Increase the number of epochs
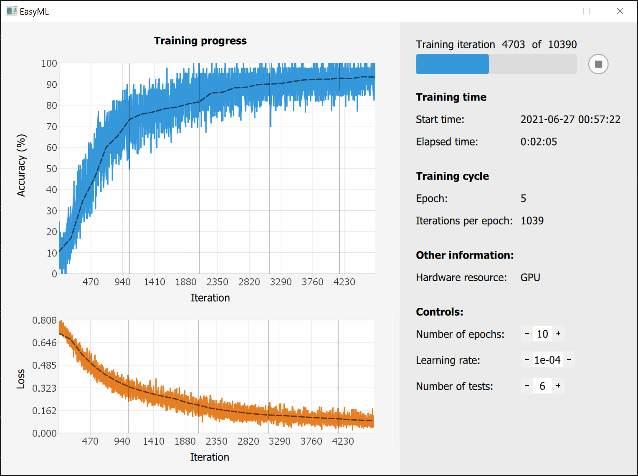This screenshot has height=476, width=638. tap(558, 334)
